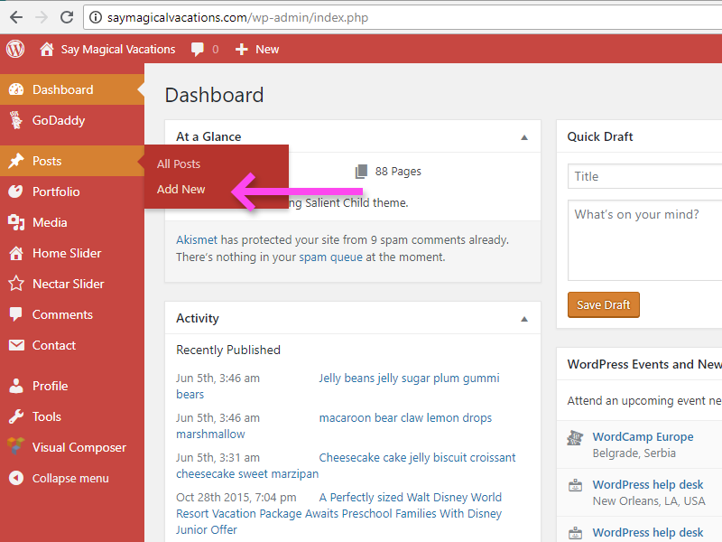Screen dimensions: 722x542
Task: Open the Profile menu item
Action: coord(72,386)
